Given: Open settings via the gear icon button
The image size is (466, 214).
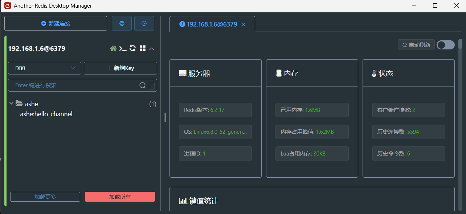Looking at the screenshot, I should click(x=122, y=23).
